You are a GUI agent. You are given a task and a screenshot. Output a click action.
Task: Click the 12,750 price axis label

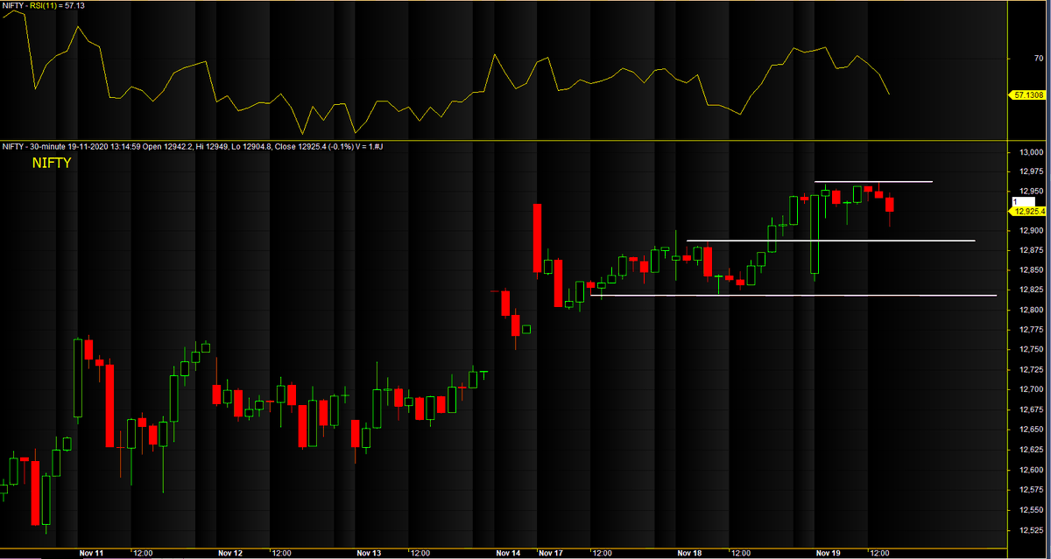point(1030,350)
